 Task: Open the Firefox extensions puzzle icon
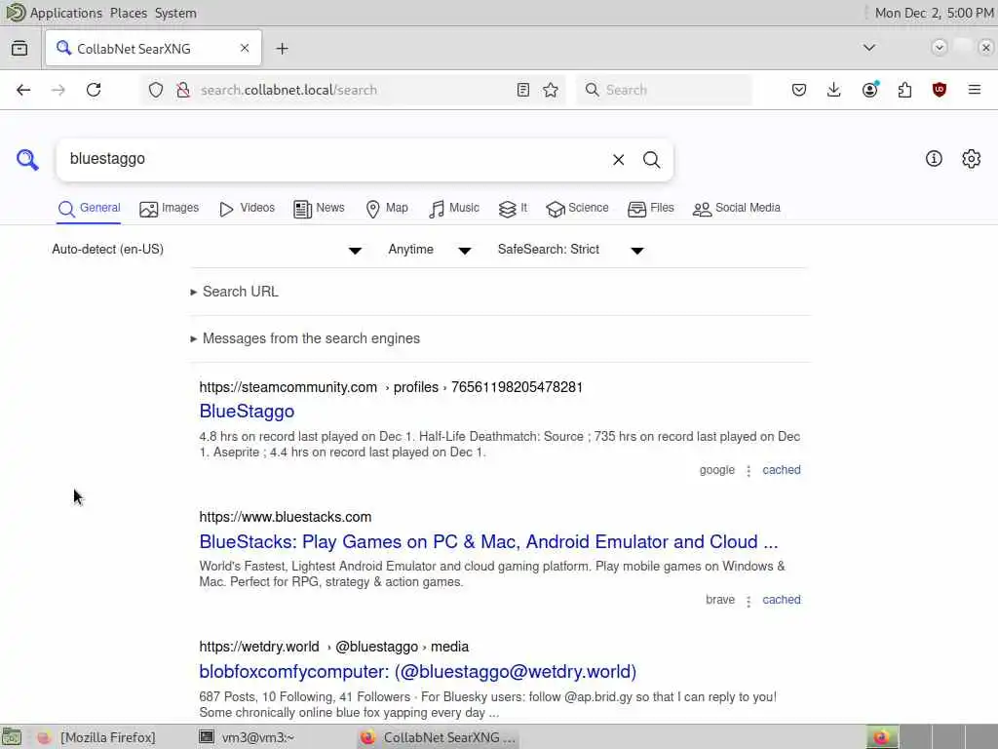coord(904,90)
